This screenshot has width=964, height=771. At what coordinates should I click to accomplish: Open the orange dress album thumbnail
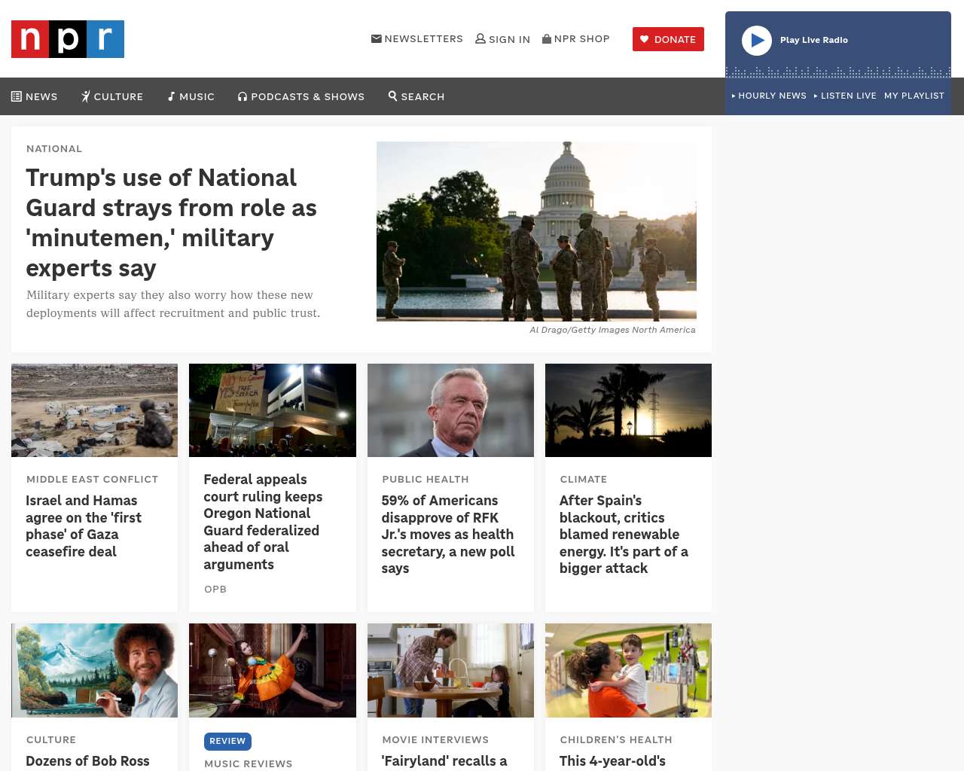click(x=273, y=670)
